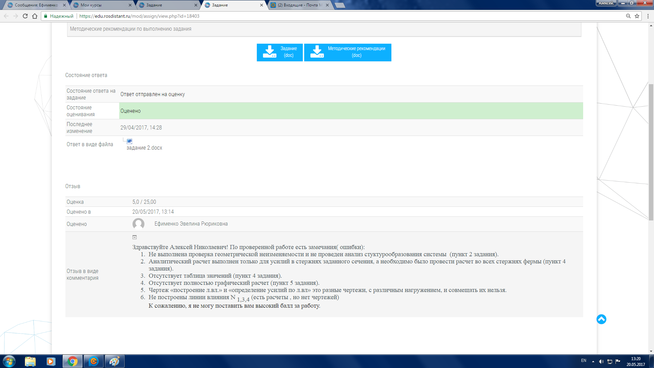Collapse the feedback comment with minus icon
Image resolution: width=654 pixels, height=368 pixels.
coord(135,237)
